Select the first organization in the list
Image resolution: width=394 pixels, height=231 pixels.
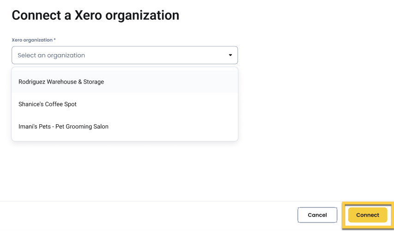pyautogui.click(x=61, y=82)
